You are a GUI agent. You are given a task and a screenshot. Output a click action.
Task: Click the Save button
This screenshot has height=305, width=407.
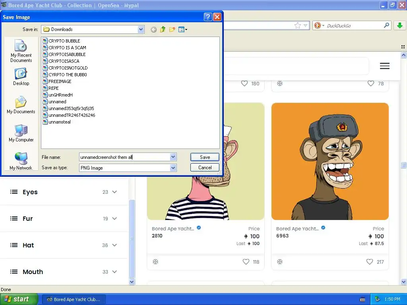click(205, 157)
